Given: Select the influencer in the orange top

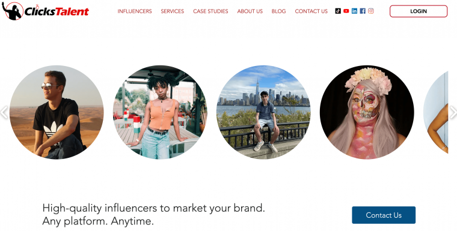Looking at the screenshot, I should coord(160,112).
